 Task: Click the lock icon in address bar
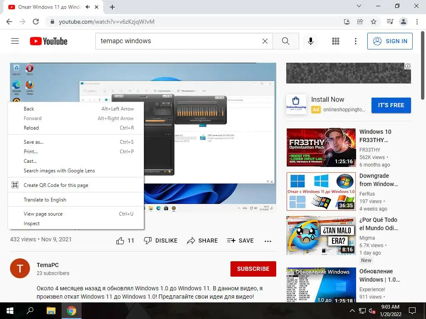tap(52, 22)
